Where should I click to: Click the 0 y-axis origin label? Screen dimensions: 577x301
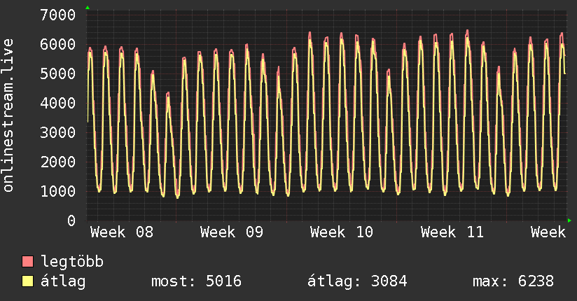click(71, 220)
